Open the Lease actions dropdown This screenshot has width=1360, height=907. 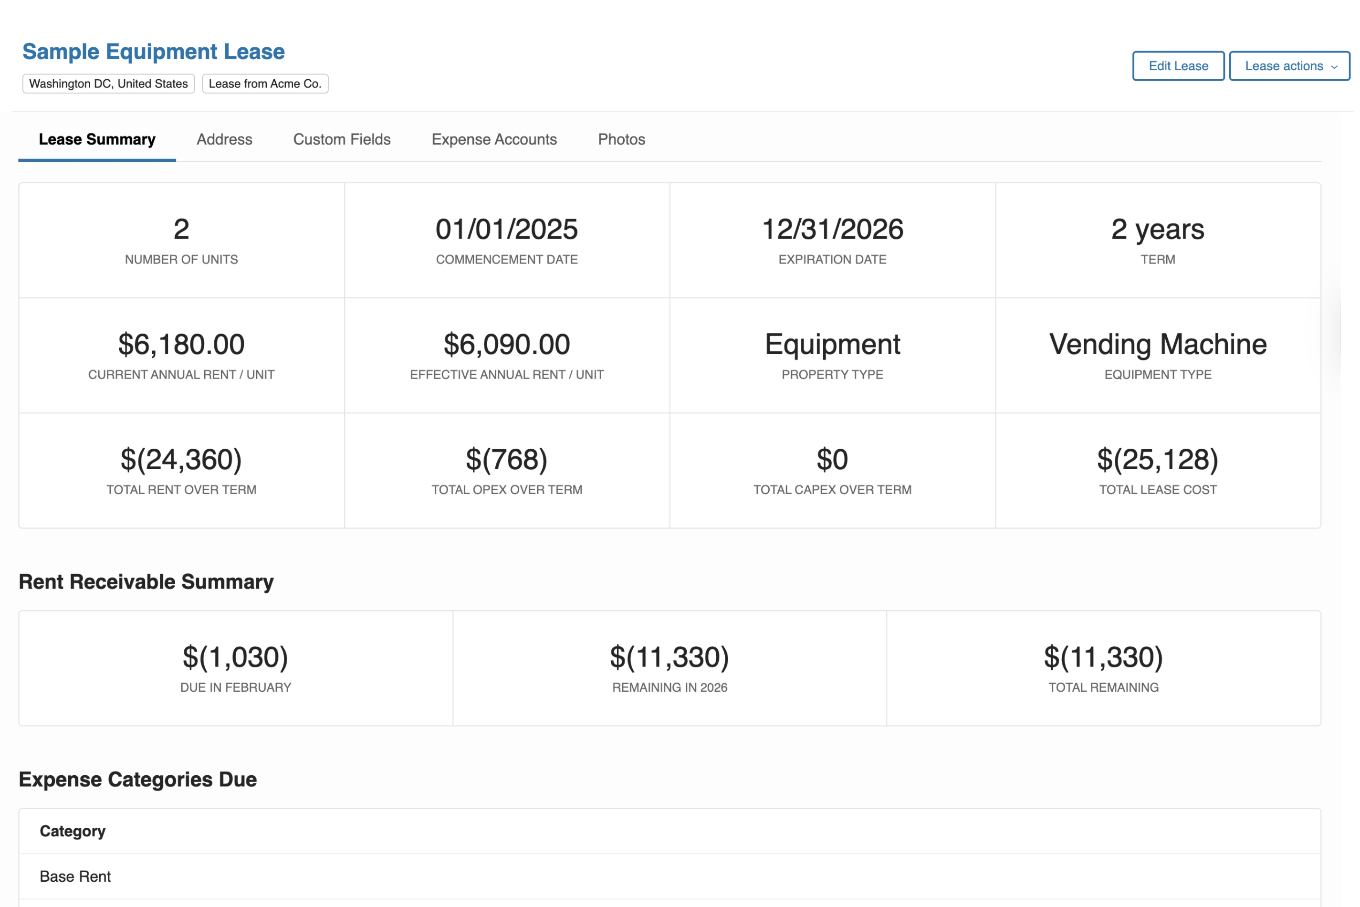point(1290,65)
